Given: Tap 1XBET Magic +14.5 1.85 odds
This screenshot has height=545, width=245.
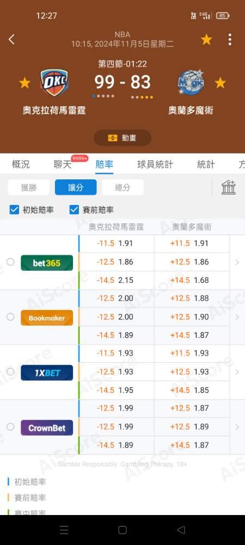Looking at the screenshot, I should click(192, 390).
